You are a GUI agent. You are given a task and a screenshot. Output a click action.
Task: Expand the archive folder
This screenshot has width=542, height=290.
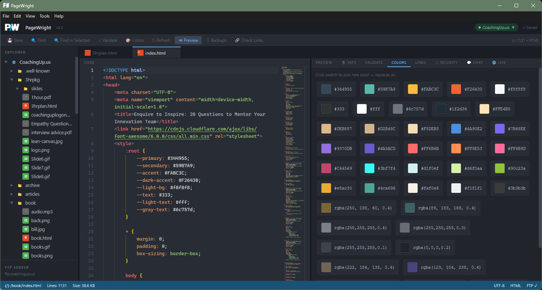coord(11,185)
